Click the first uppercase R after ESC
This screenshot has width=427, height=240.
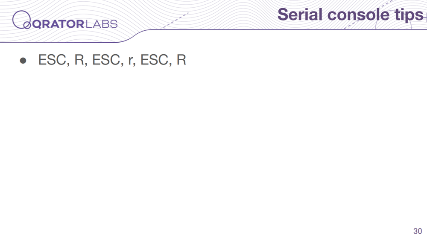79,60
